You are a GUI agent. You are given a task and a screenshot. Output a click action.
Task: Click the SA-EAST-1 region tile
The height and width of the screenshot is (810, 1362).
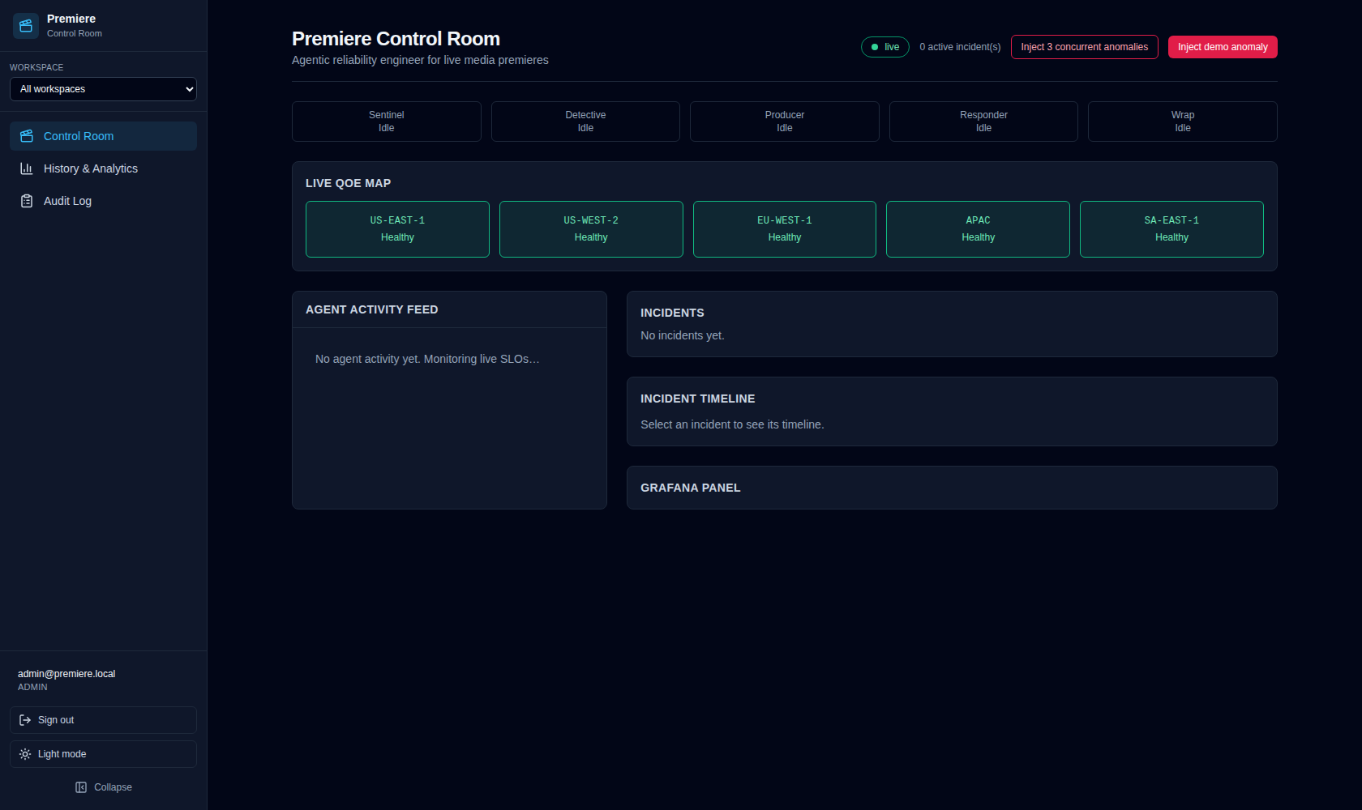click(x=1171, y=229)
